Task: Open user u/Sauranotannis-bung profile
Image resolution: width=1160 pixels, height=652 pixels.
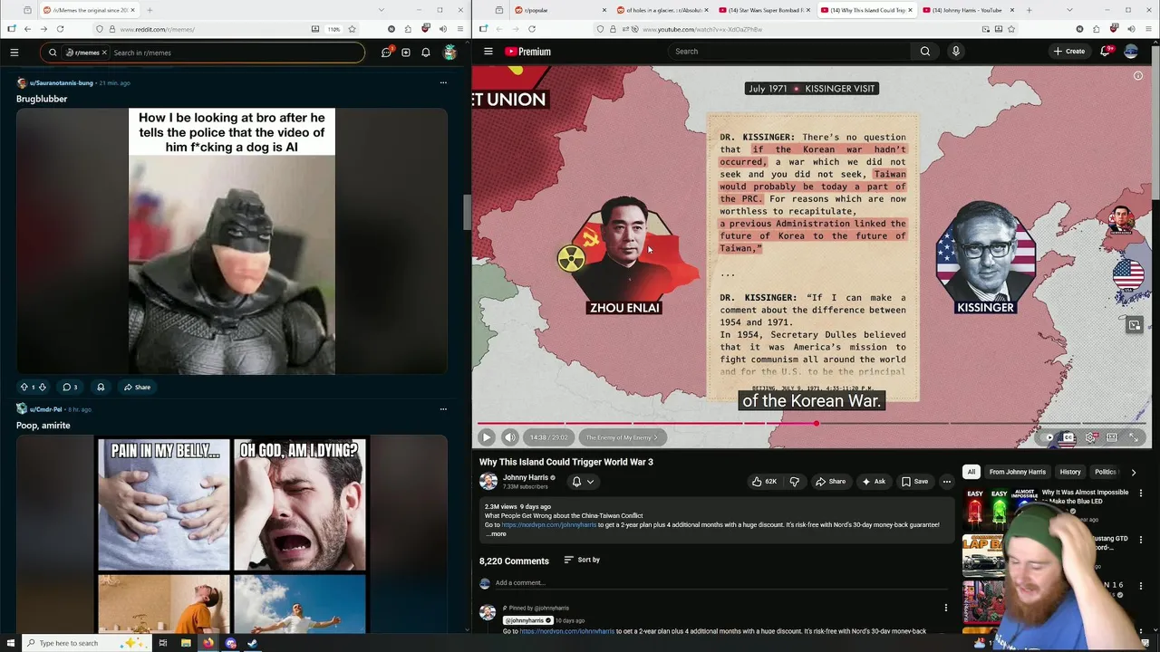Action: click(x=62, y=82)
